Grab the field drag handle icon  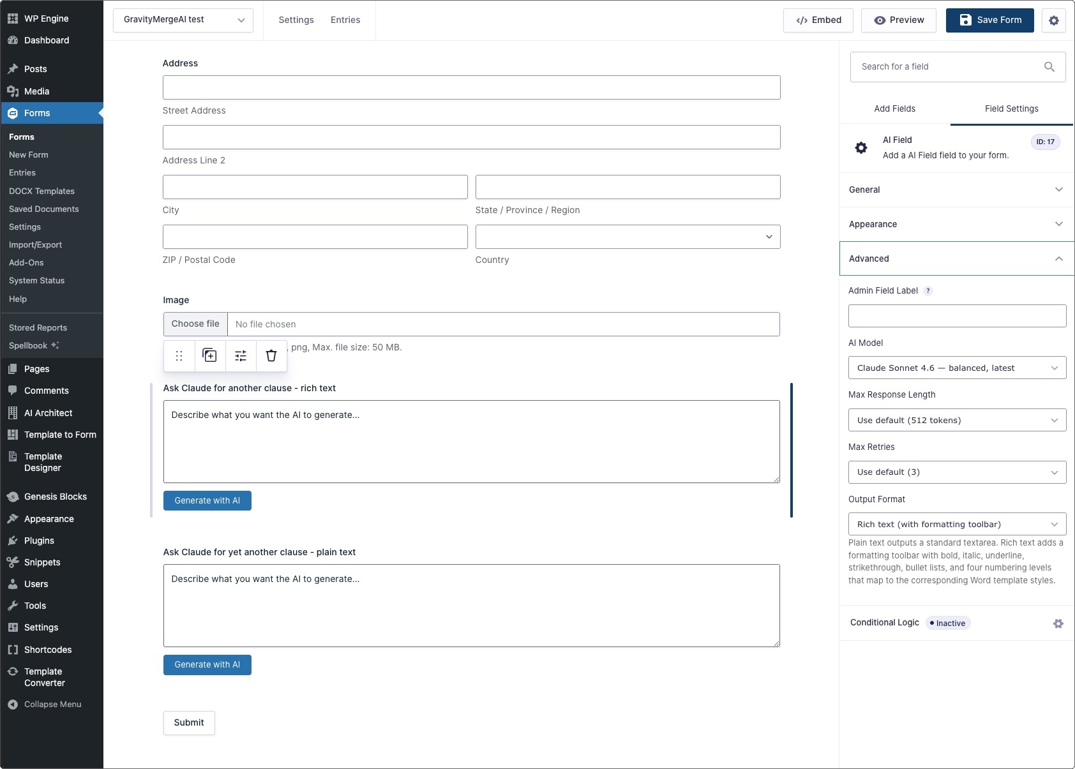tap(179, 355)
